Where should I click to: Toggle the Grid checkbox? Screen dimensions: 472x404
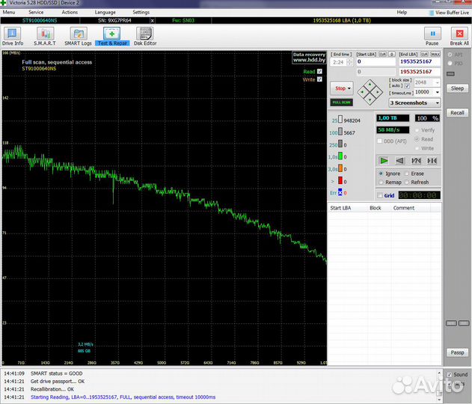380,195
